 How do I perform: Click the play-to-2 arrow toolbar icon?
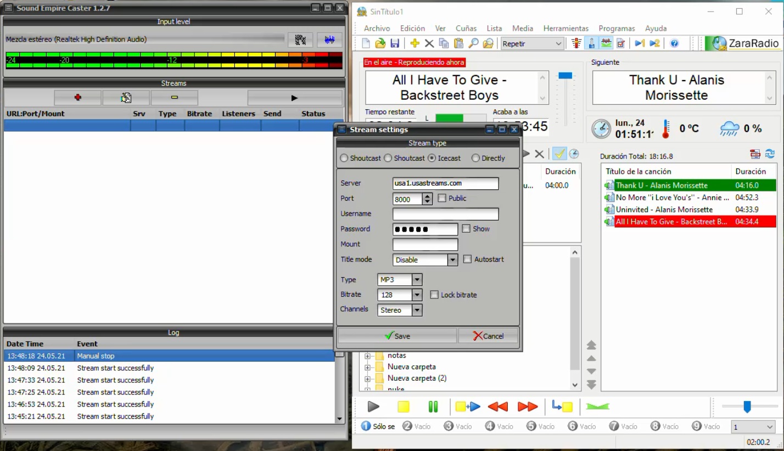pyautogui.click(x=654, y=43)
